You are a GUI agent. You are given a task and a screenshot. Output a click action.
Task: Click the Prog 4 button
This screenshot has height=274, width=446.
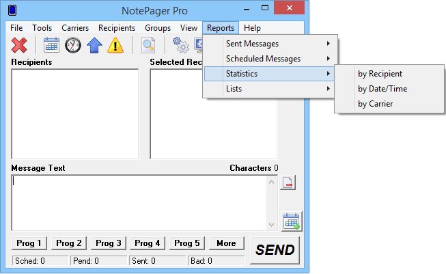pyautogui.click(x=148, y=243)
